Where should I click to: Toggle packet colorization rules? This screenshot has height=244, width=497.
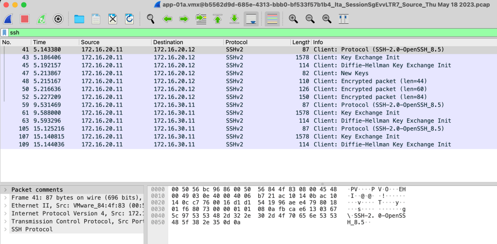(272, 19)
